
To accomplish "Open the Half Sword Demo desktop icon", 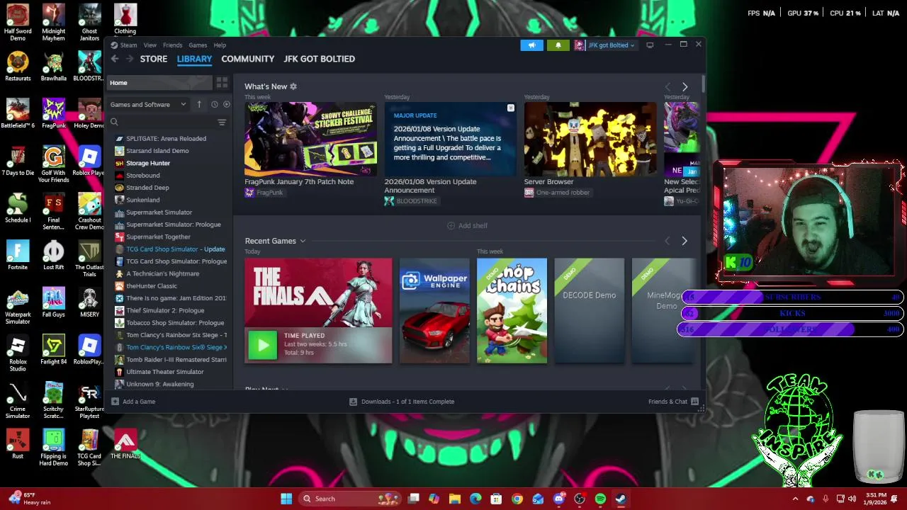I will tap(18, 23).
